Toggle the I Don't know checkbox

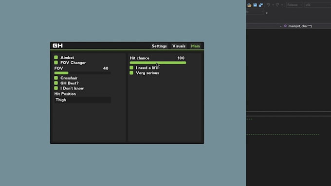tap(56, 88)
